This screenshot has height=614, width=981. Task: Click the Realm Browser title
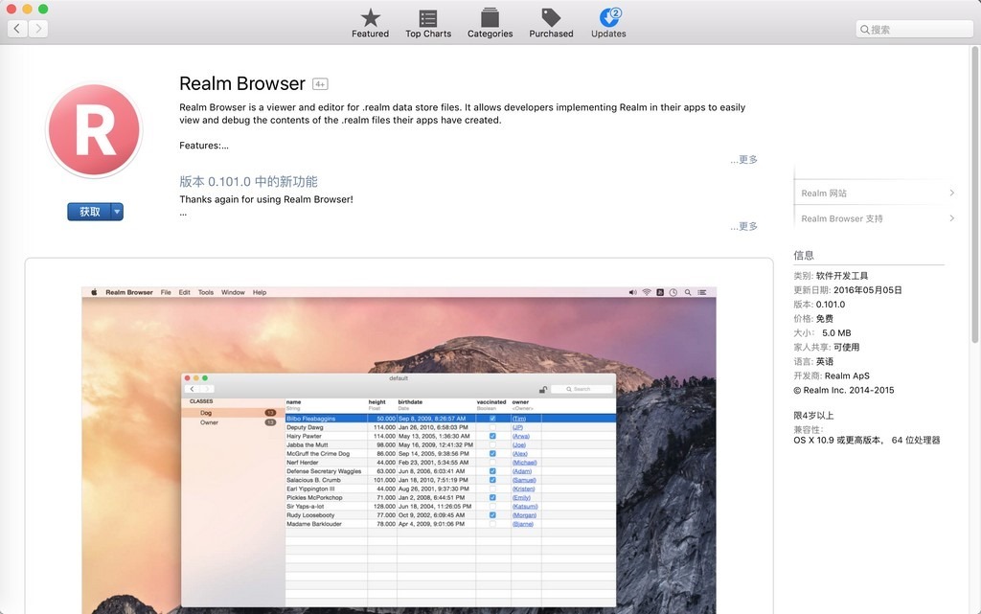tap(242, 83)
